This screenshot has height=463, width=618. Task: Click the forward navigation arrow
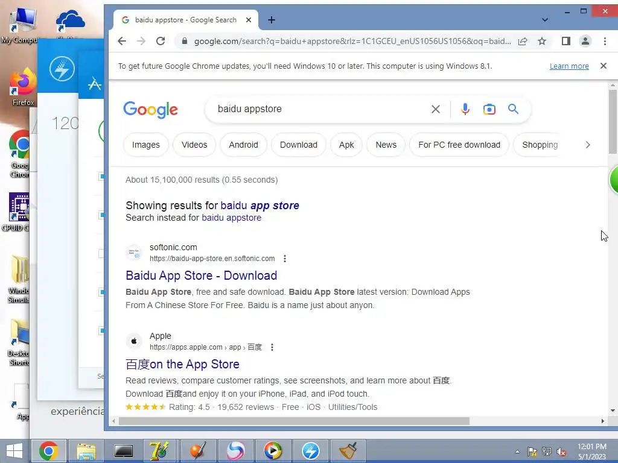click(x=141, y=41)
